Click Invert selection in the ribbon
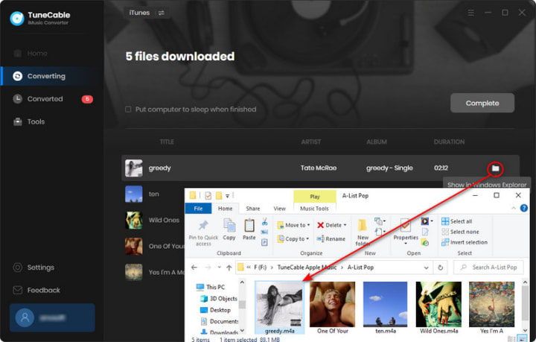 465,242
